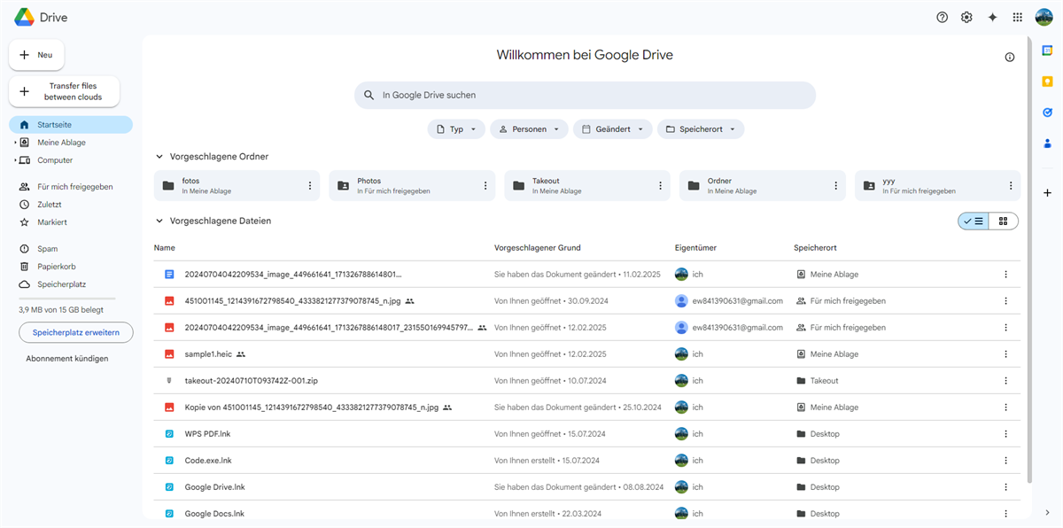
Task: Open the Settings gear icon
Action: (966, 18)
